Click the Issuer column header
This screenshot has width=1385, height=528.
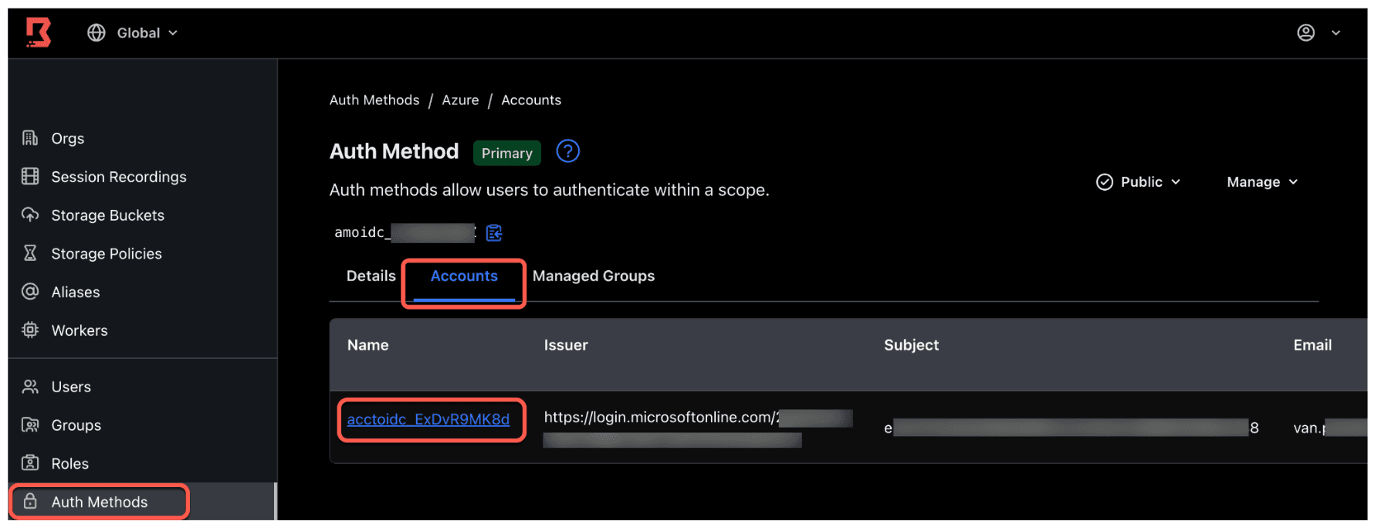point(566,345)
